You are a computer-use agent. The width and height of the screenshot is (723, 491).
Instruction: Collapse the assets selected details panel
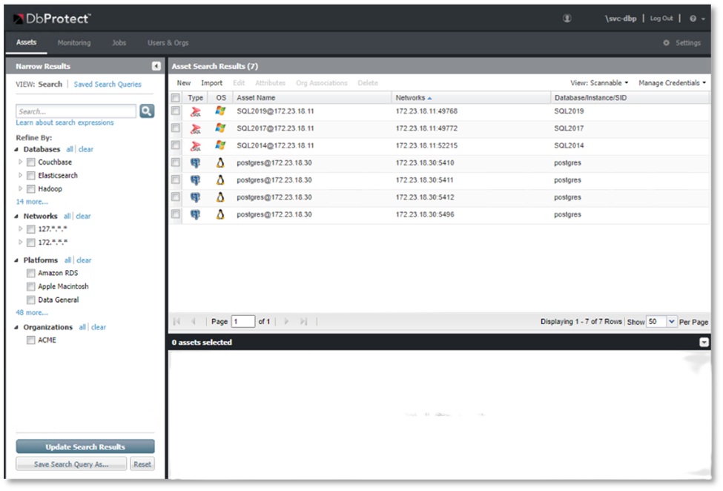click(704, 342)
